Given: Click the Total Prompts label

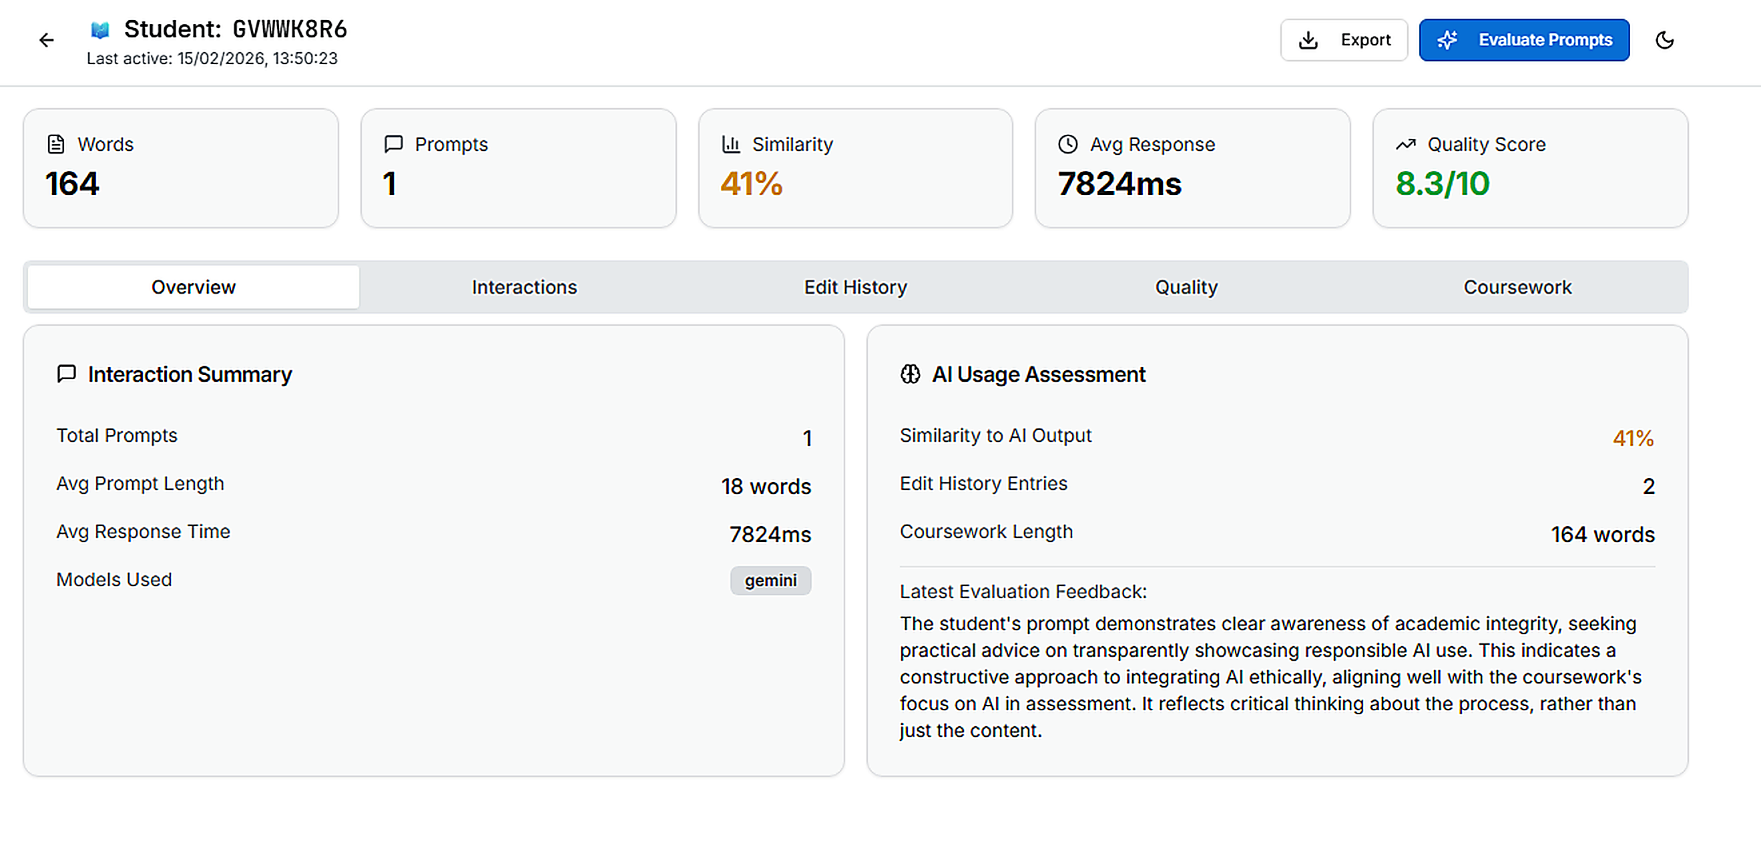Looking at the screenshot, I should coord(117,435).
